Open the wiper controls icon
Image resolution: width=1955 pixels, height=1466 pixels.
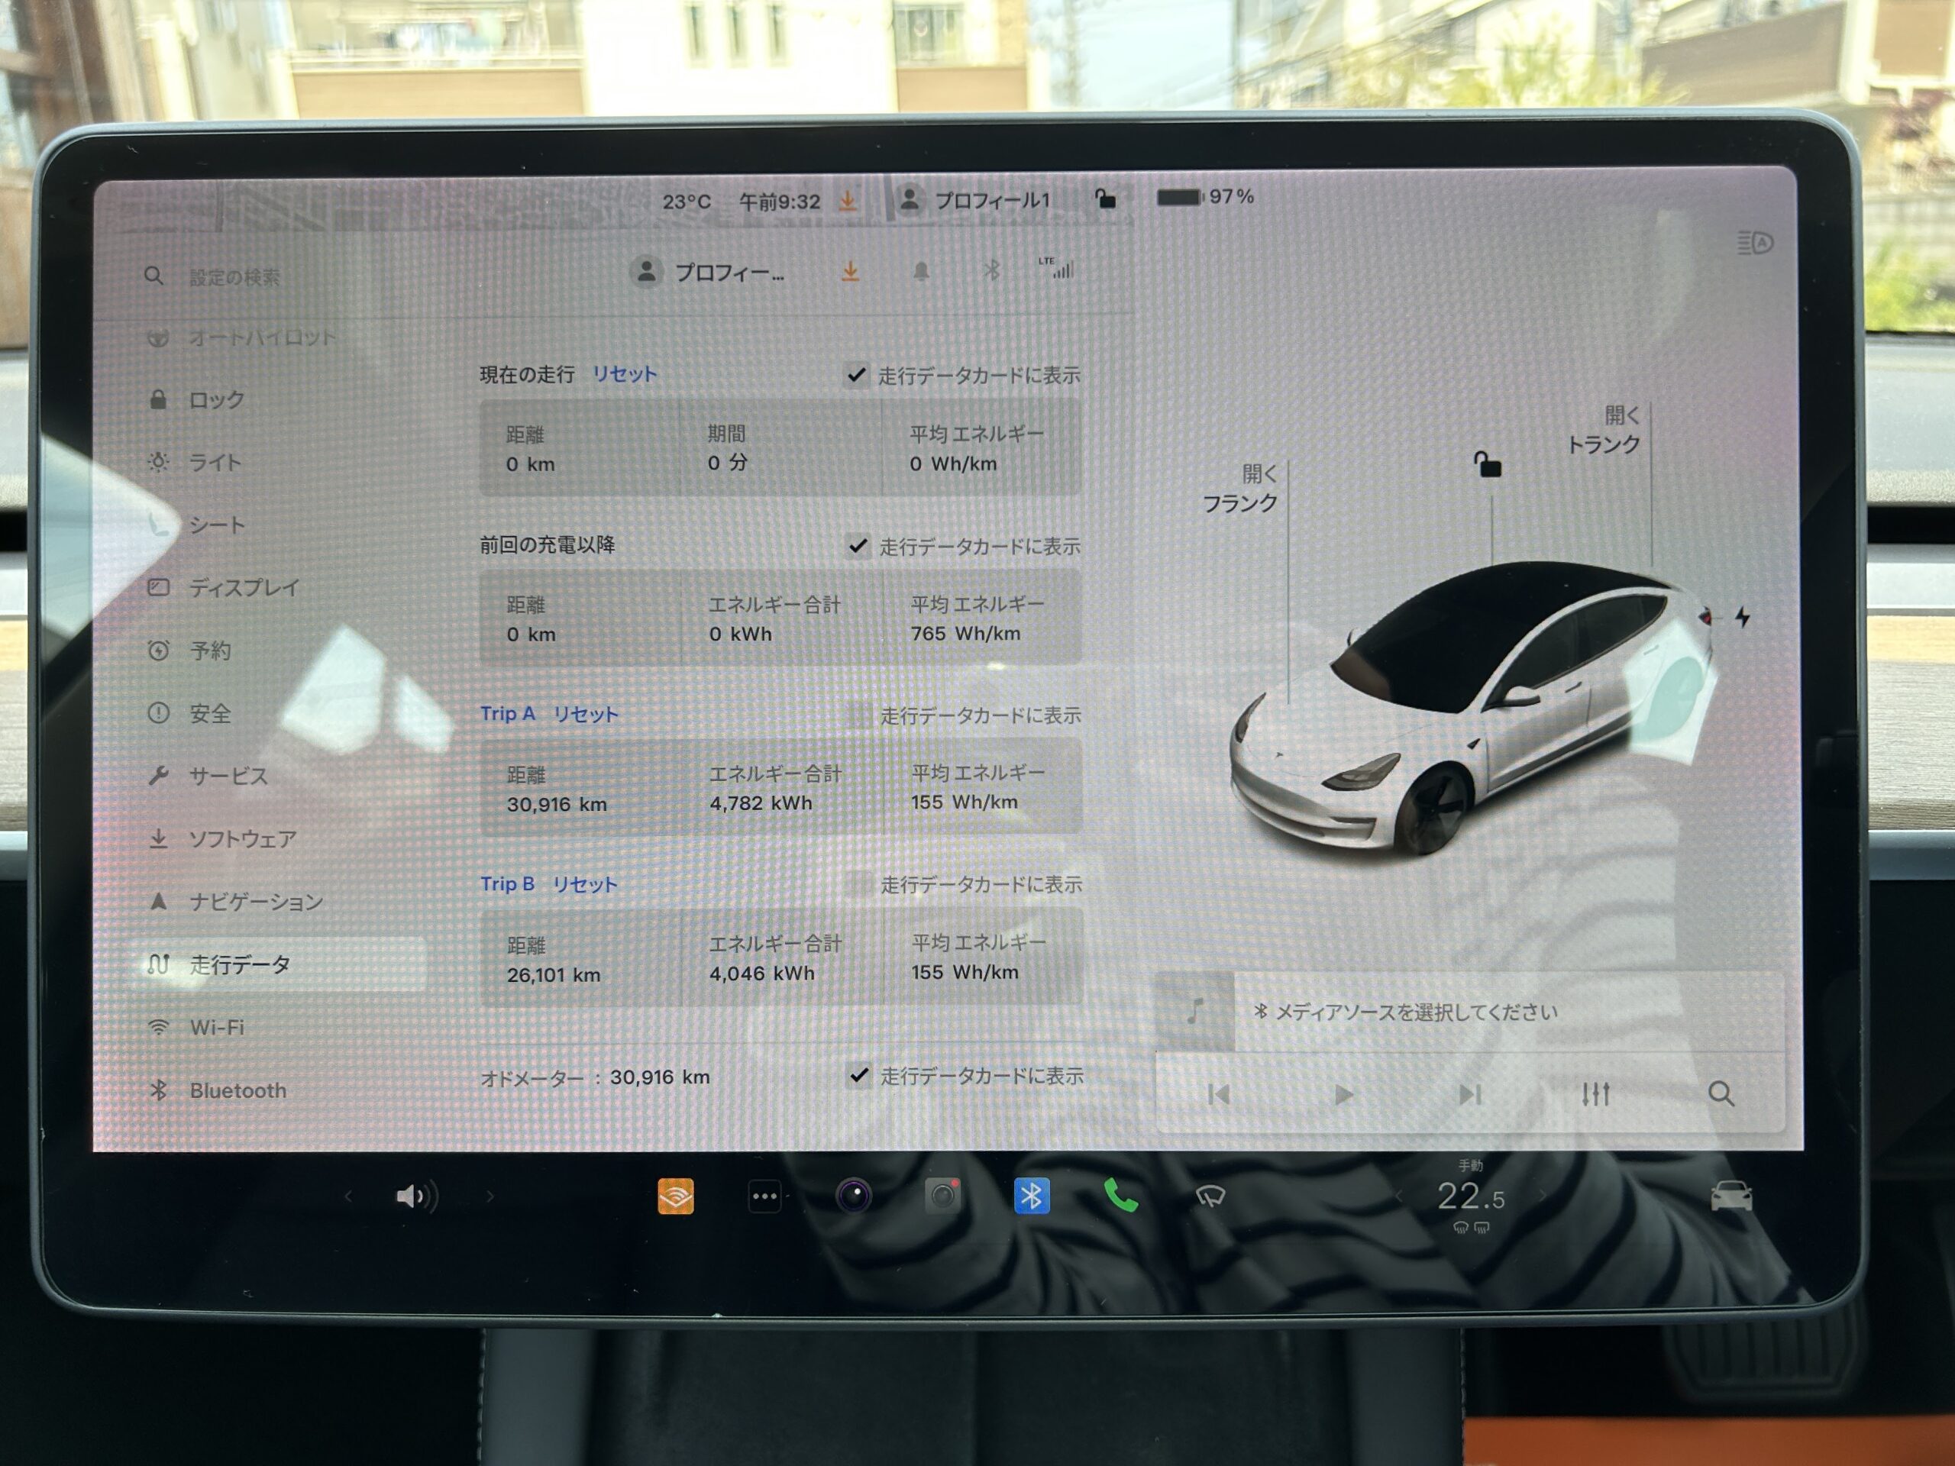tap(1210, 1196)
